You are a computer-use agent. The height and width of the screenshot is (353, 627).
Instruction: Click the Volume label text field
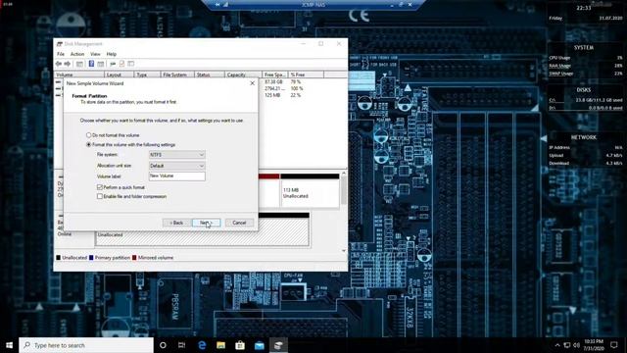[176, 176]
